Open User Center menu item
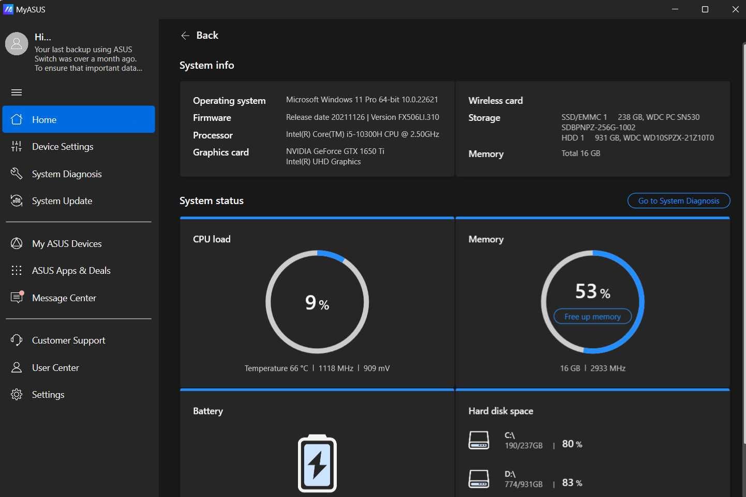The image size is (746, 497). pos(79,367)
